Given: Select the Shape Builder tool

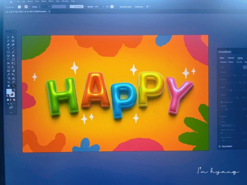Looking at the screenshot, I should click(8, 67).
